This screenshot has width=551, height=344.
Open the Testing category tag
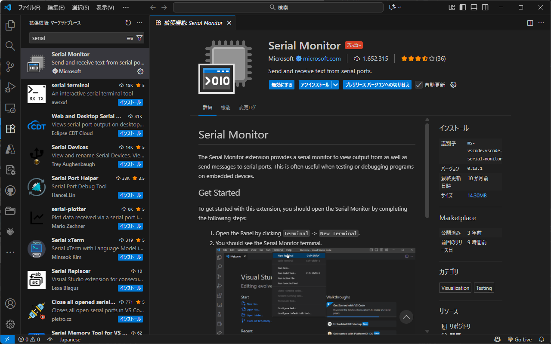click(484, 288)
